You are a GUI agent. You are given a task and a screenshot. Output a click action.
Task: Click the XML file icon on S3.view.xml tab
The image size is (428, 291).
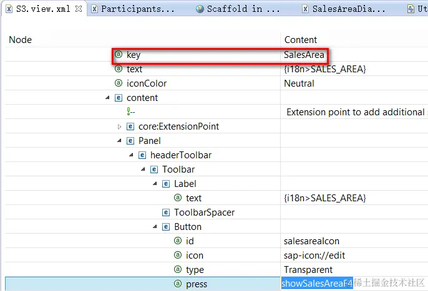9,9
